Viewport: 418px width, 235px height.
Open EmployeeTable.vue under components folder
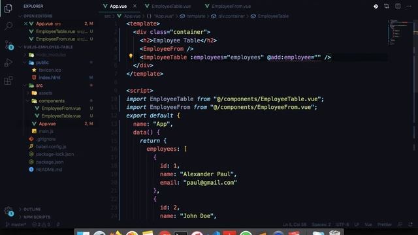61,116
